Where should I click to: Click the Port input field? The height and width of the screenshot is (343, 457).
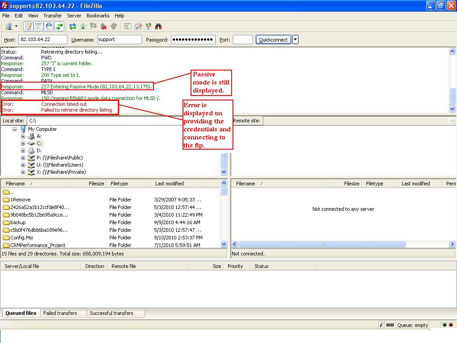243,39
